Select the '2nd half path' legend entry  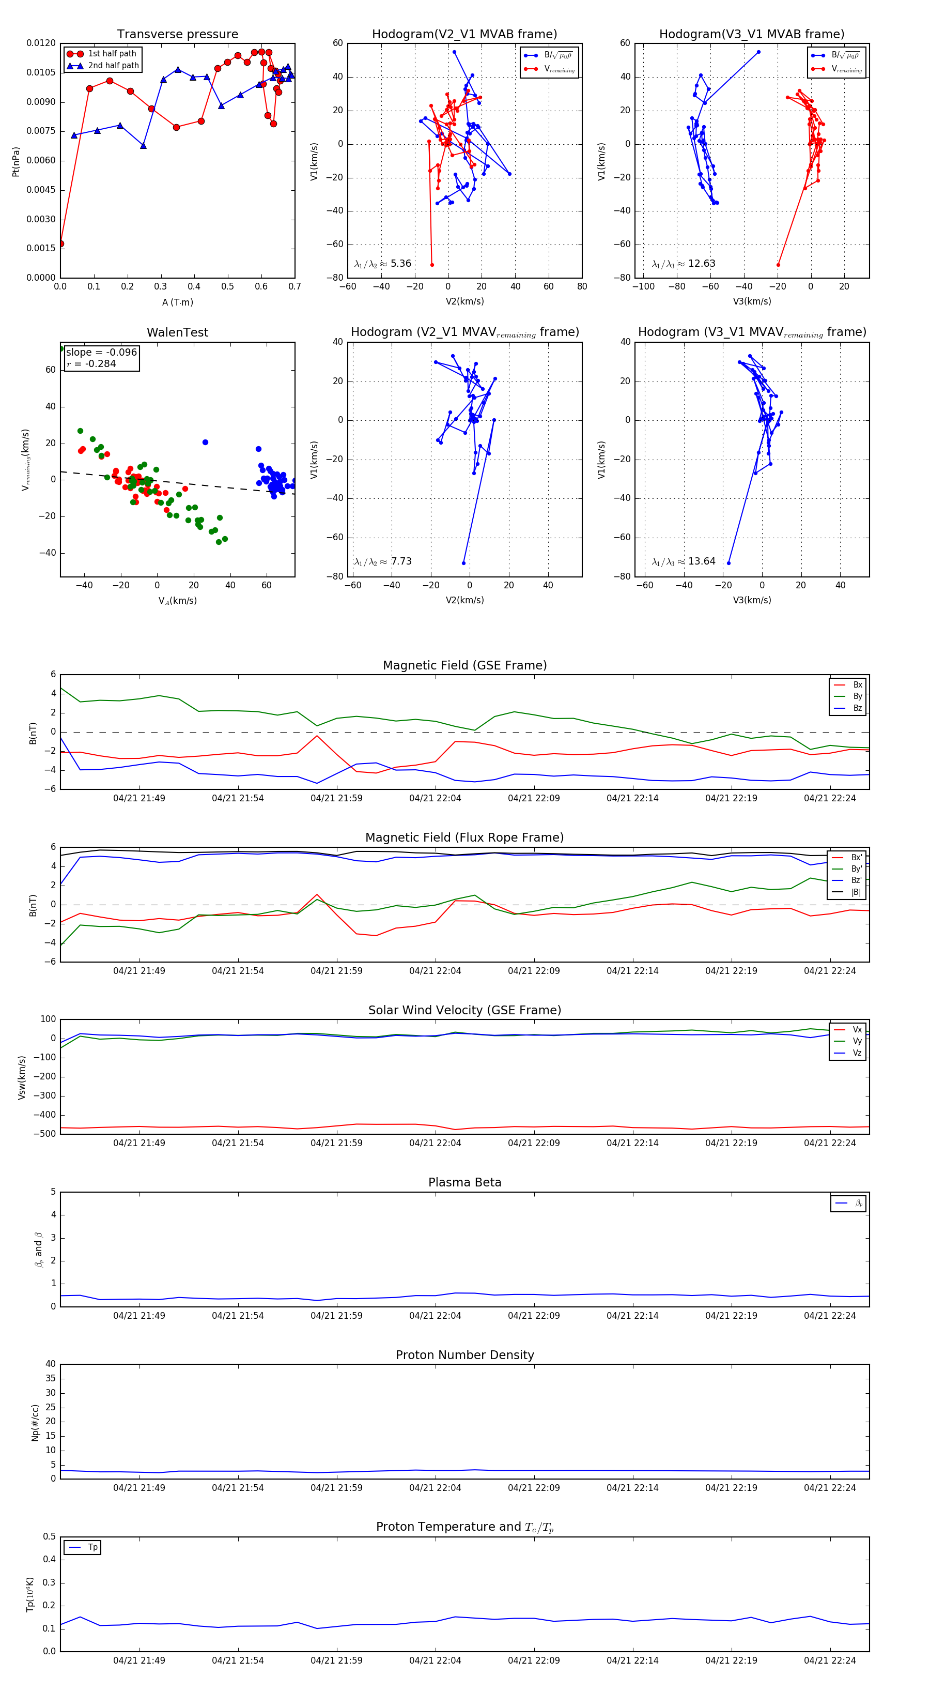pyautogui.click(x=103, y=66)
